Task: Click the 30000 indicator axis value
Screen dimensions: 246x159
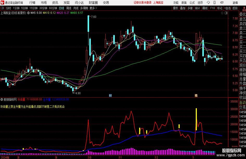Action: (x=234, y=109)
